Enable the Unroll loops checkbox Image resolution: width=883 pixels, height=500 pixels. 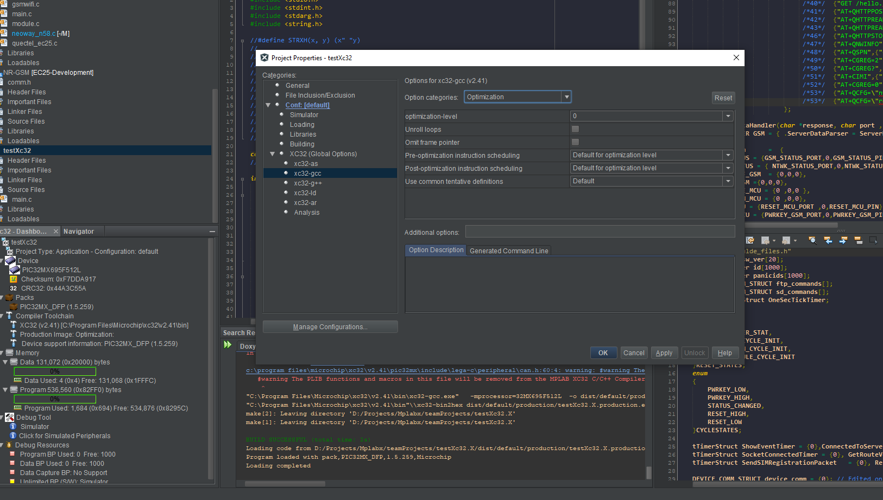[x=575, y=129]
